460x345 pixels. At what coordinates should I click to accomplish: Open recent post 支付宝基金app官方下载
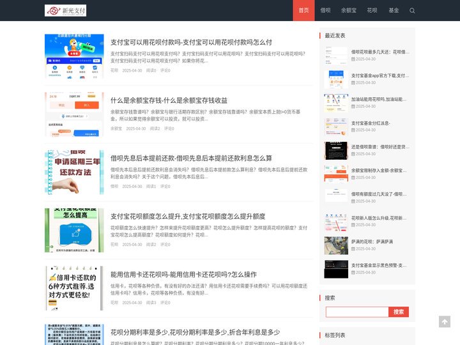click(380, 75)
